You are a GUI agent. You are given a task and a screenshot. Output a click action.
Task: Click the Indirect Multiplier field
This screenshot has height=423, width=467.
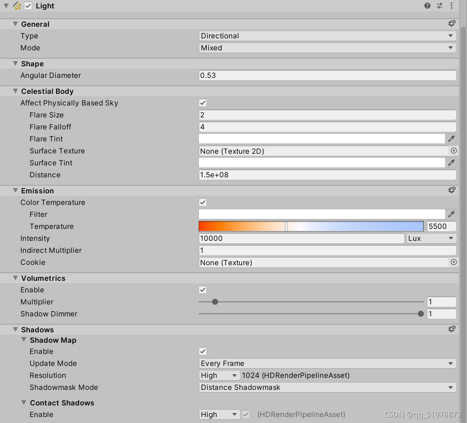click(327, 250)
